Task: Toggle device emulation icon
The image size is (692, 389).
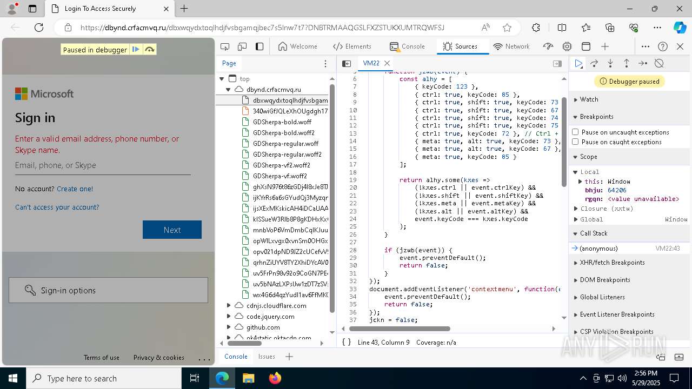Action: point(242,46)
